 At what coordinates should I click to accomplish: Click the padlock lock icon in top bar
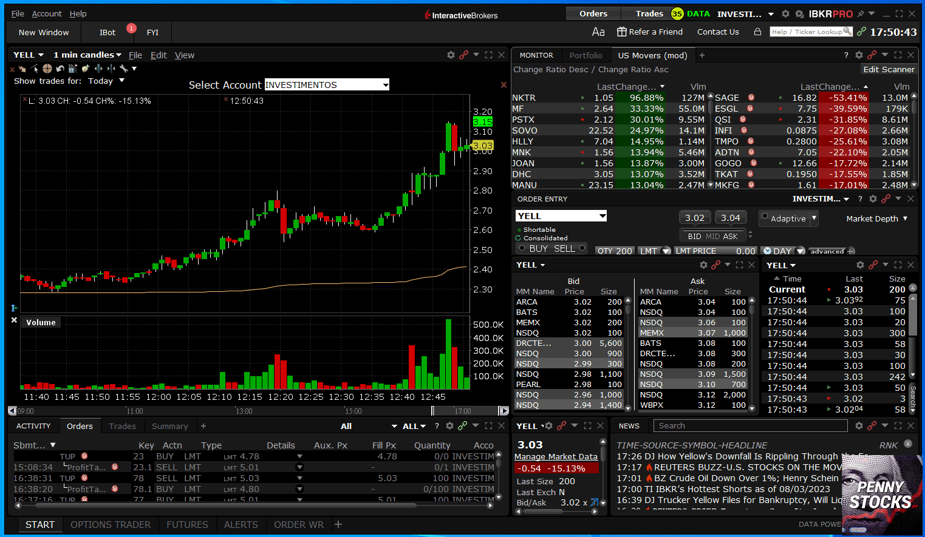757,32
